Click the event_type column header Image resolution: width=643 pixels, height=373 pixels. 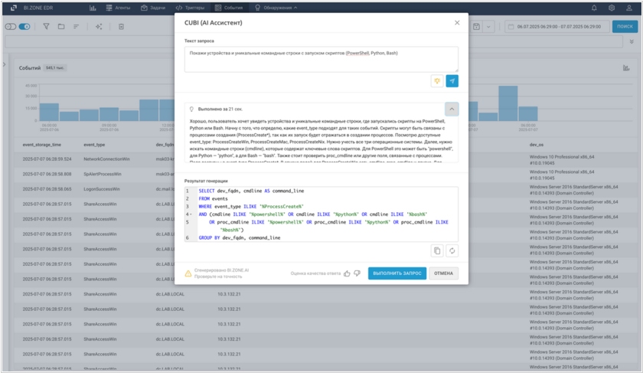[x=94, y=145]
